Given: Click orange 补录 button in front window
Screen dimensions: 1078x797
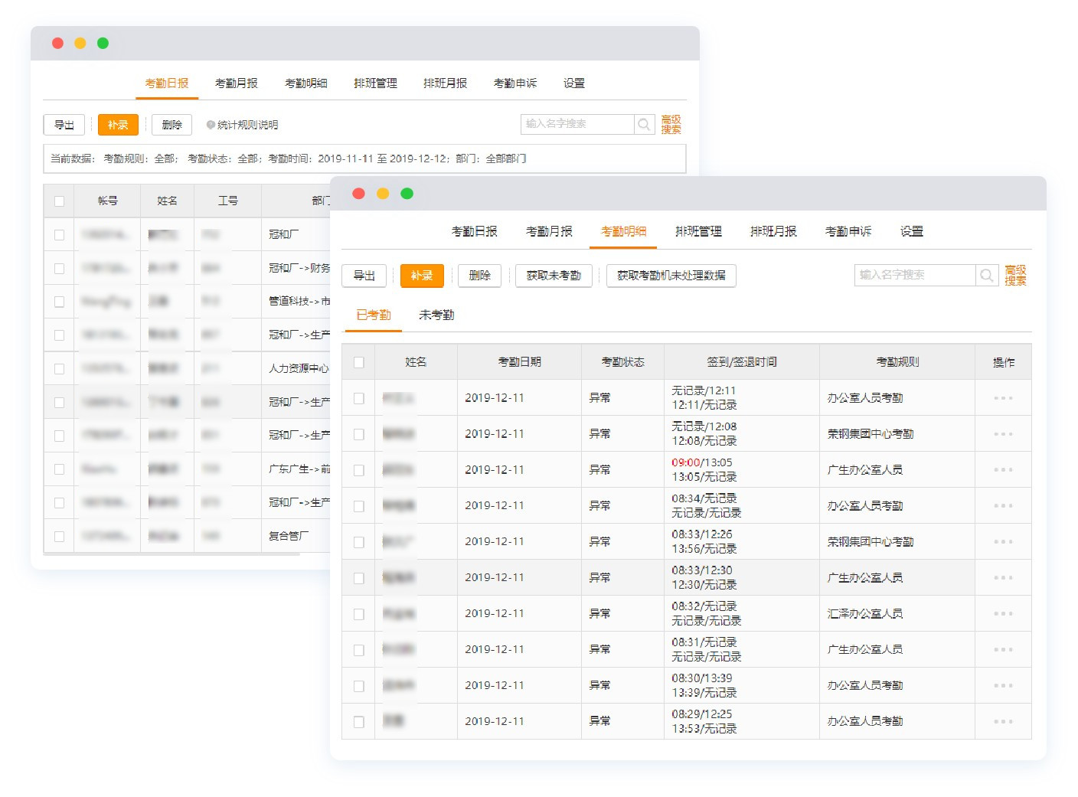Looking at the screenshot, I should coord(422,276).
